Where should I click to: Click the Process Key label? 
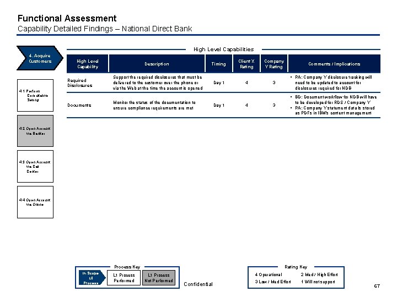point(127,267)
